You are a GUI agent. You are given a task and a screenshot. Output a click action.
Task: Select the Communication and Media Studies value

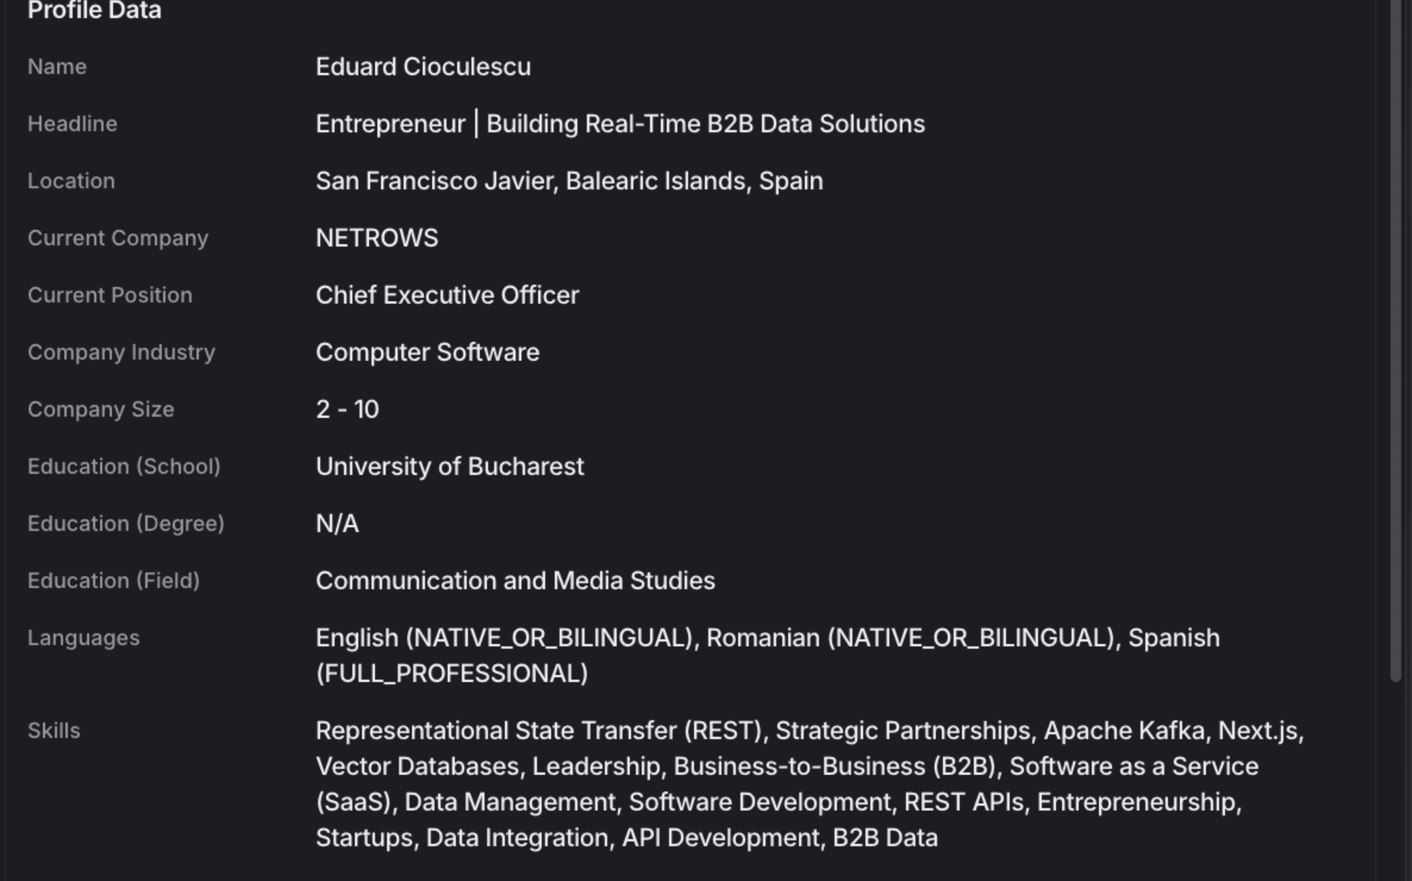coord(515,581)
